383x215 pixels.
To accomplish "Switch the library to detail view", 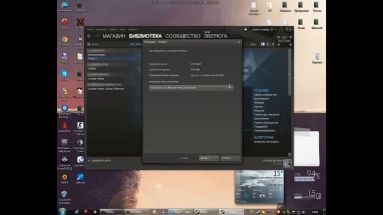I will pyautogui.click(x=263, y=44).
